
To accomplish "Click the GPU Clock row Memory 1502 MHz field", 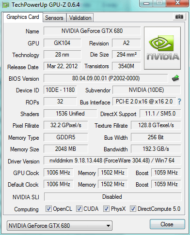I will pos(113,173).
